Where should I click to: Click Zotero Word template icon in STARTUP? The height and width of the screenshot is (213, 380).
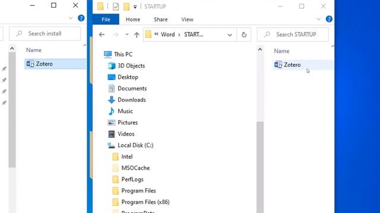[278, 64]
